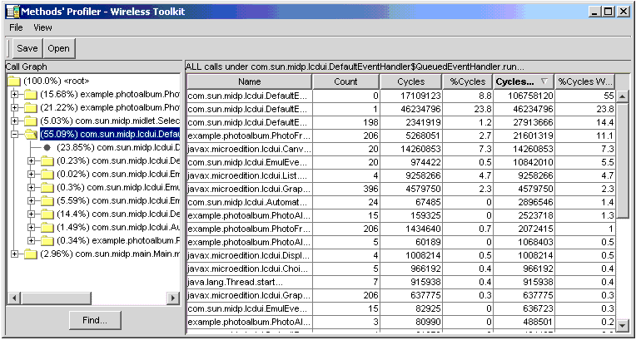The height and width of the screenshot is (345, 641).
Task: Click the table vertical scrollbar thumb
Action: (x=623, y=161)
